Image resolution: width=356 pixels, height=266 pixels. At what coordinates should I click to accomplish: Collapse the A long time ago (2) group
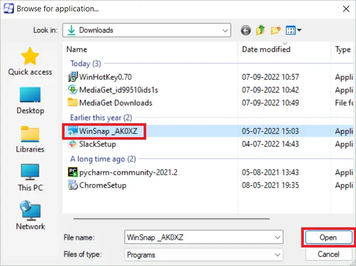click(x=103, y=159)
